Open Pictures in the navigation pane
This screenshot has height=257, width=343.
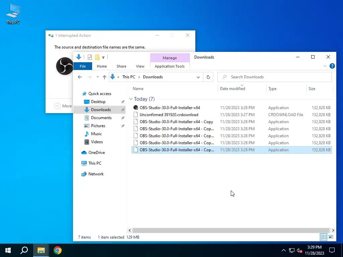point(98,126)
